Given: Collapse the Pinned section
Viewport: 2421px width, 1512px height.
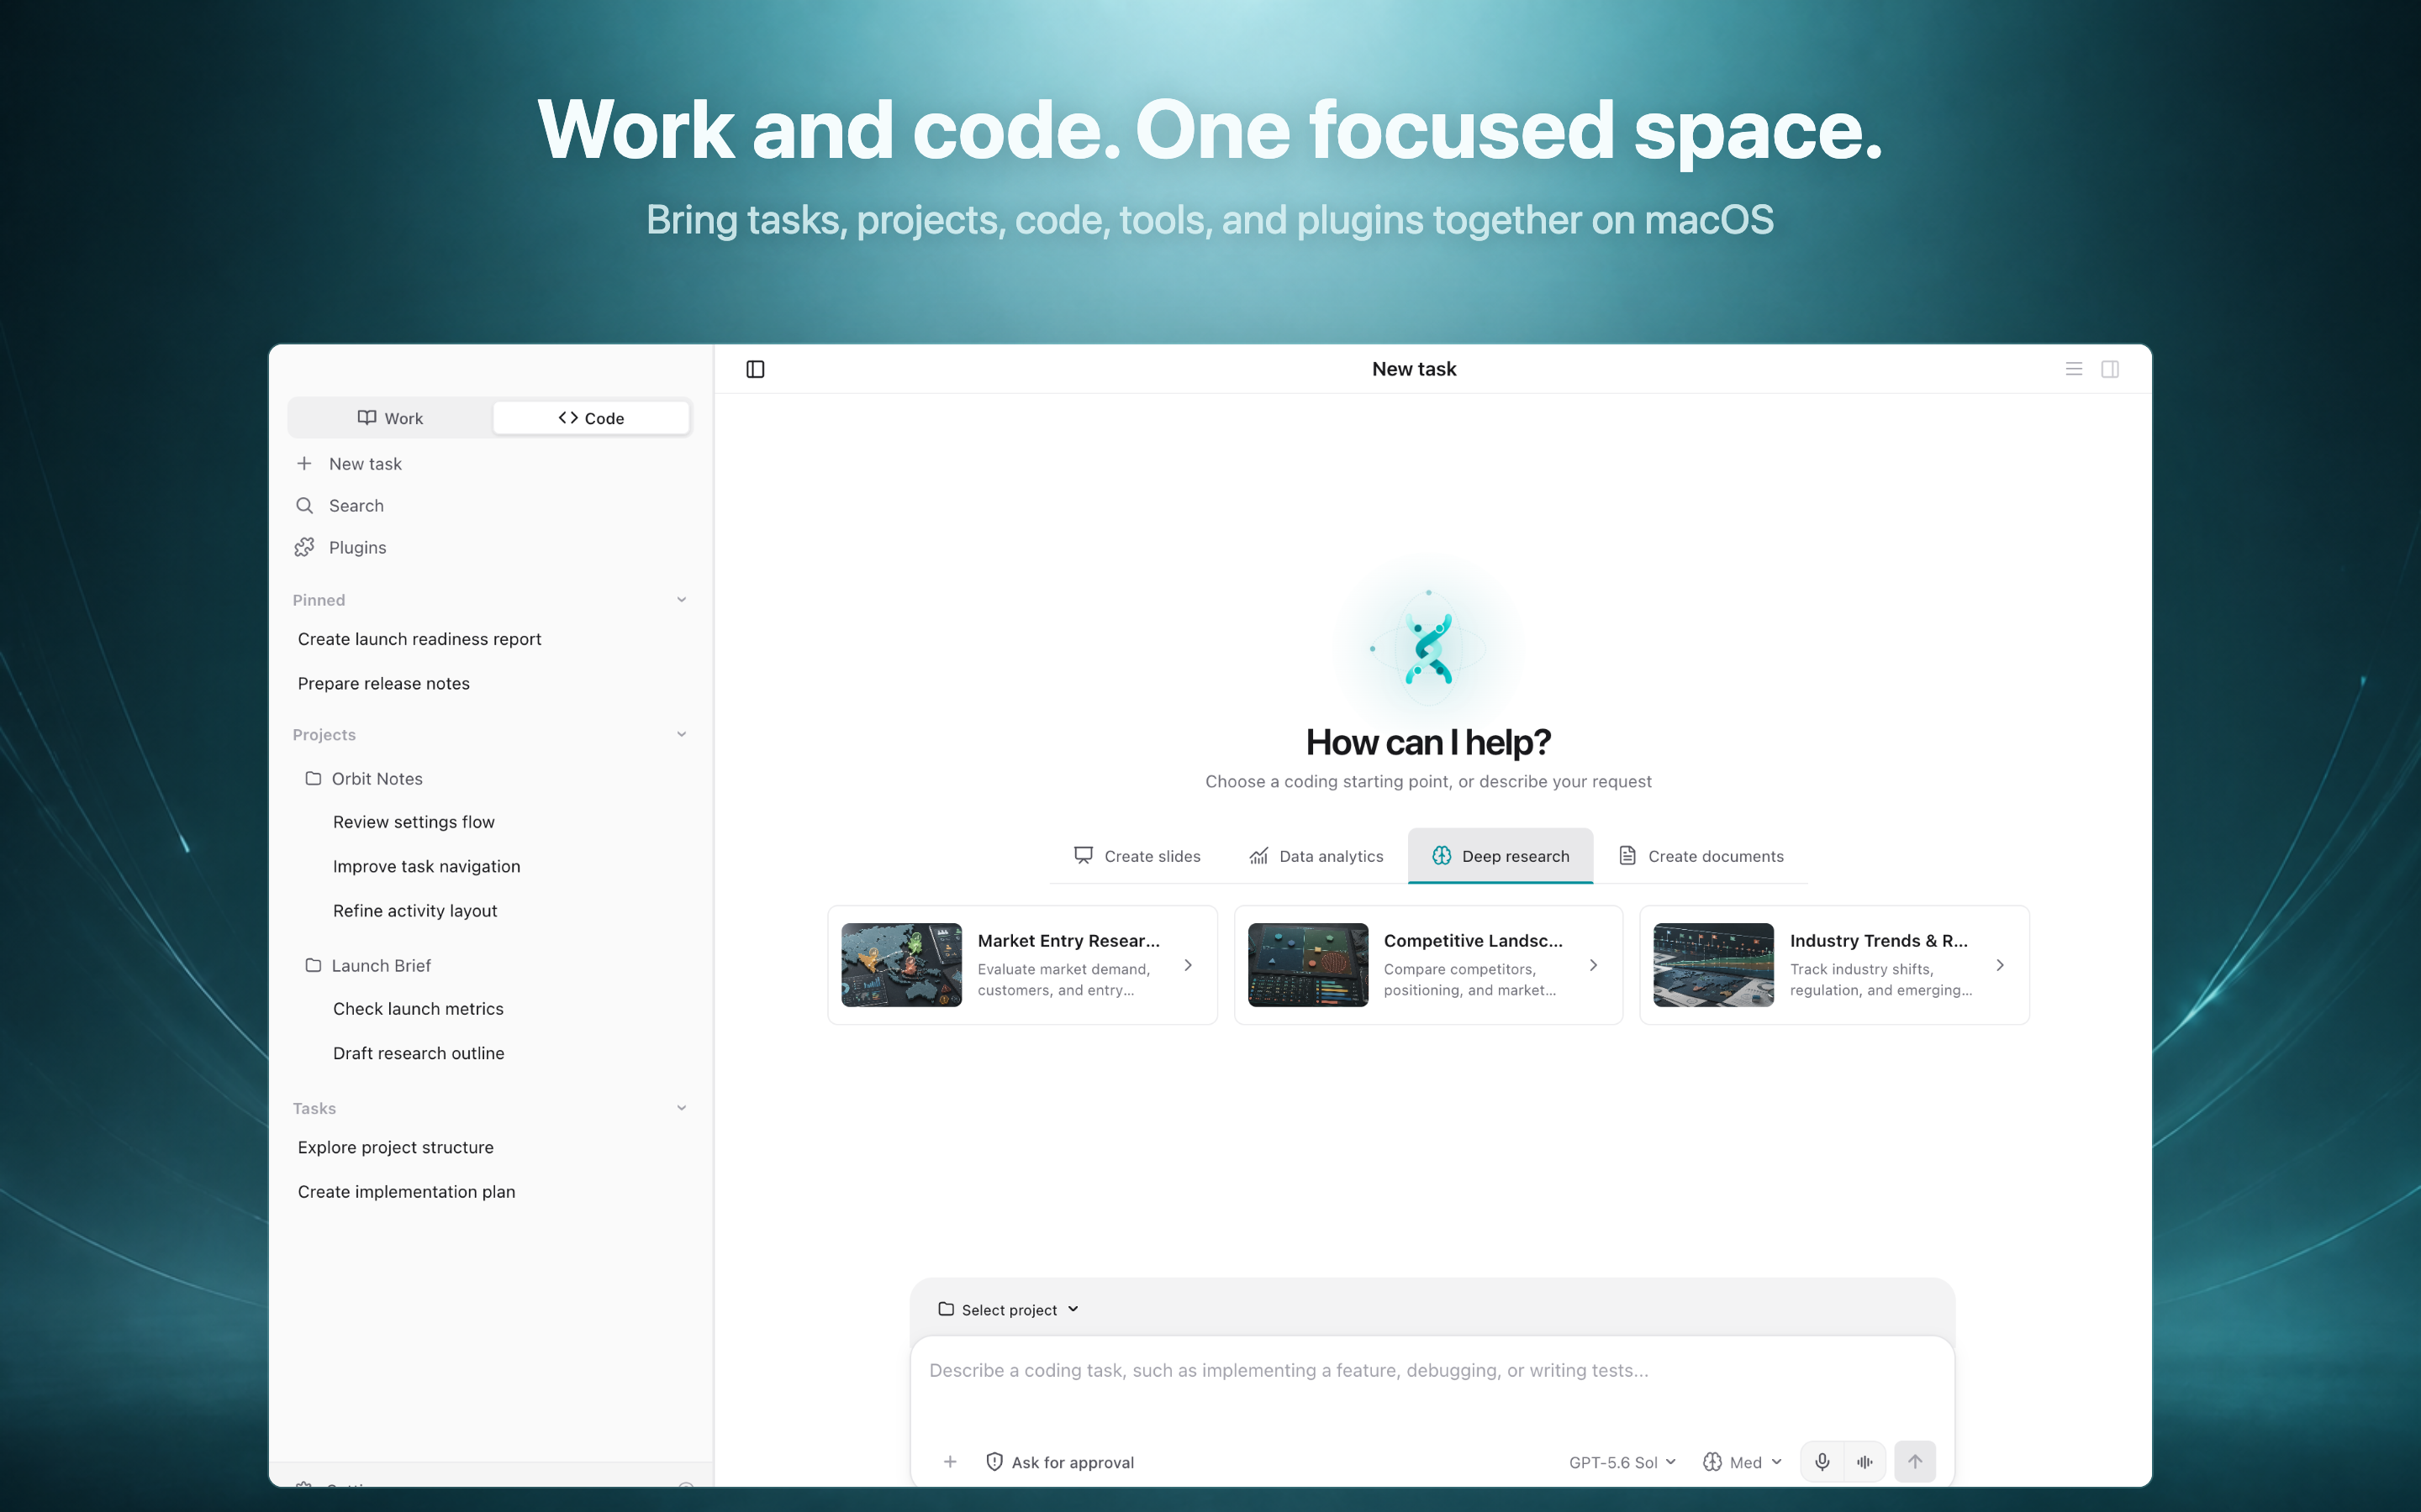Looking at the screenshot, I should pos(681,600).
